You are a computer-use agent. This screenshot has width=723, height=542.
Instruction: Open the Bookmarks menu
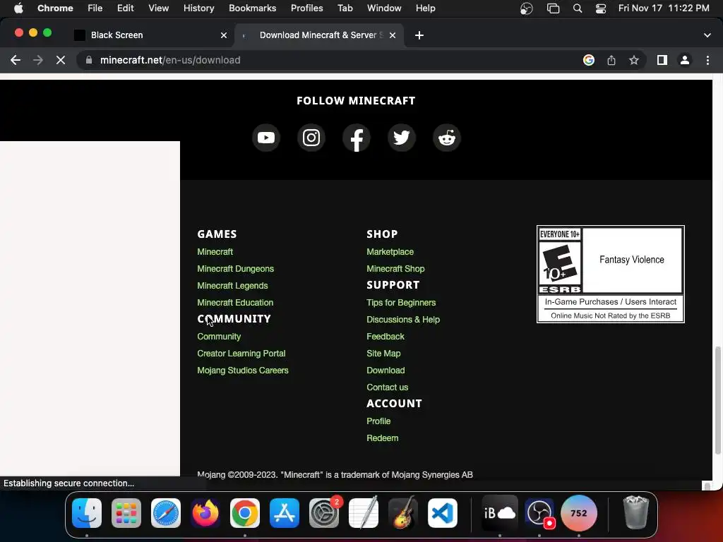[x=252, y=8]
